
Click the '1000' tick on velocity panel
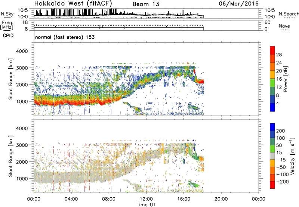click(22, 179)
